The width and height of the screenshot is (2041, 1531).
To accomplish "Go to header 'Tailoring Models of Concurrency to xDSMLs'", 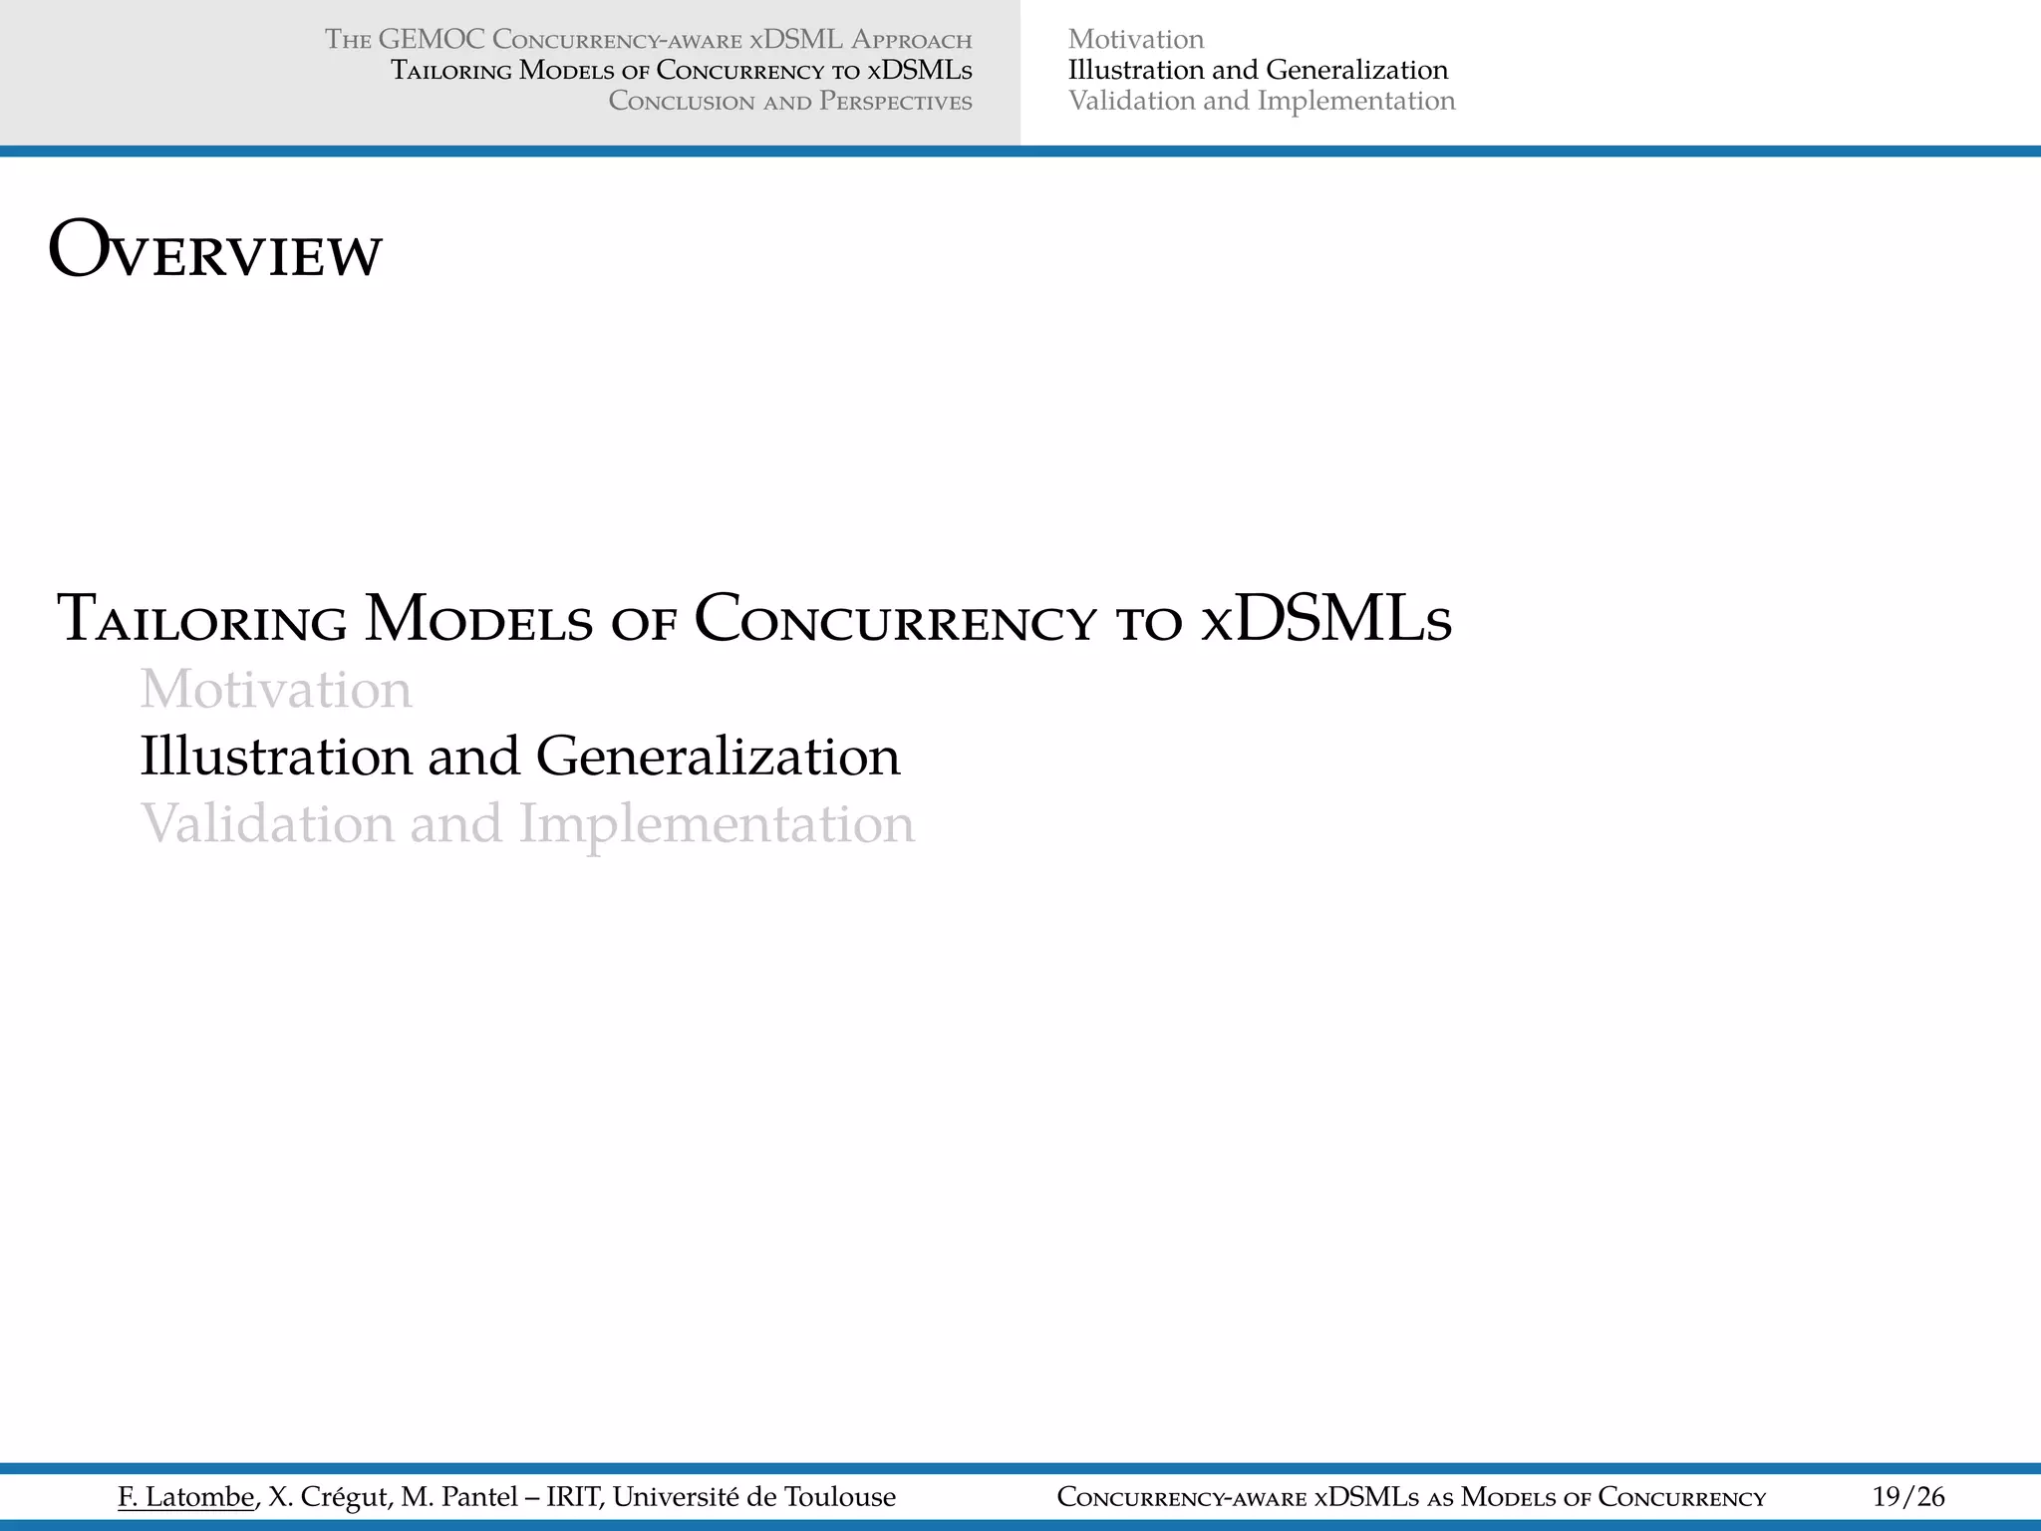I will pos(682,71).
